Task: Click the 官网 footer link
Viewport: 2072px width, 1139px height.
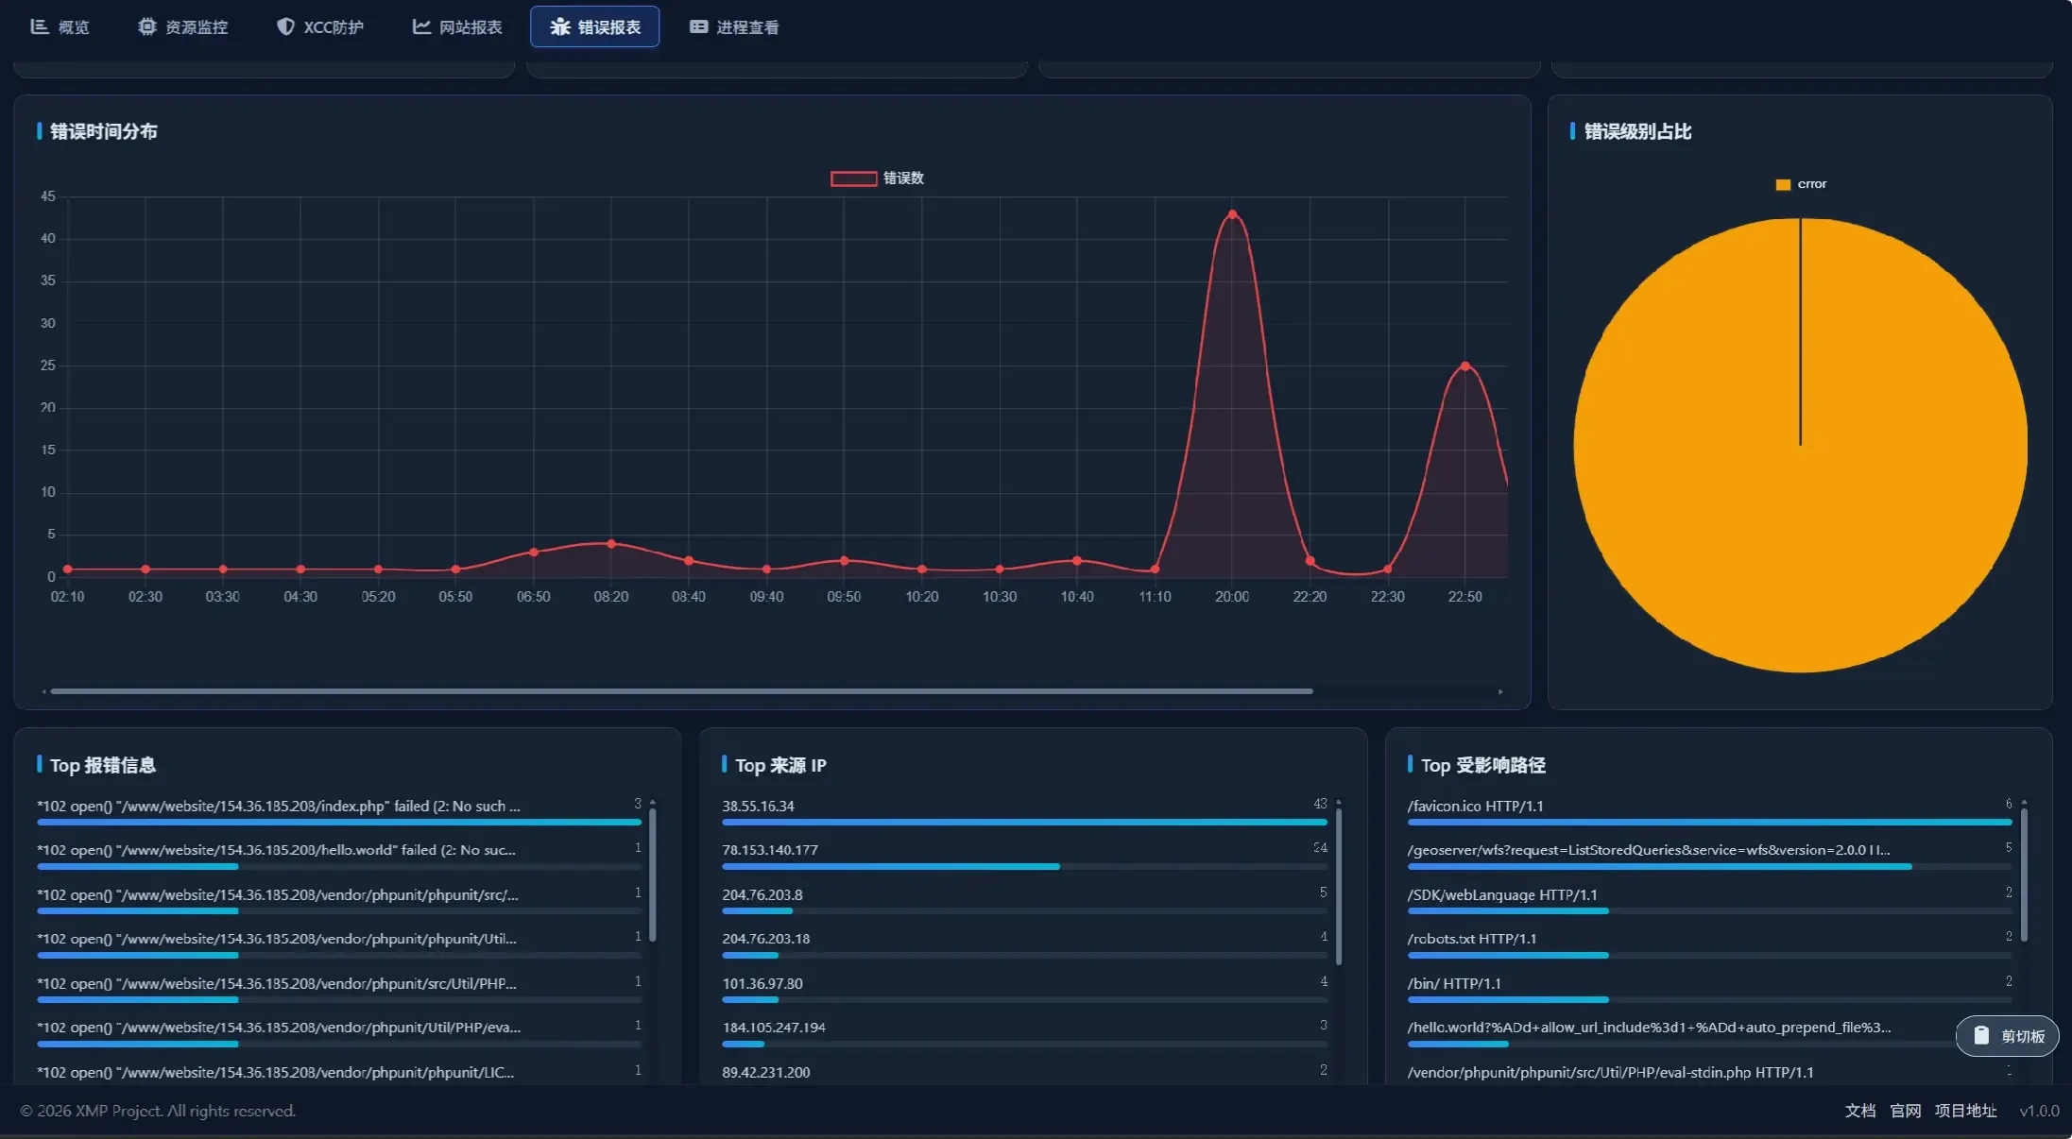Action: point(1905,1111)
